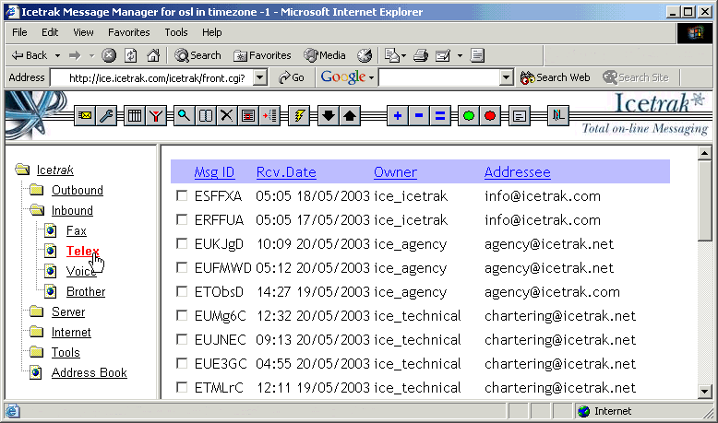Screen dimensions: 718x423
Task: Click the red circle icon
Action: [x=490, y=116]
